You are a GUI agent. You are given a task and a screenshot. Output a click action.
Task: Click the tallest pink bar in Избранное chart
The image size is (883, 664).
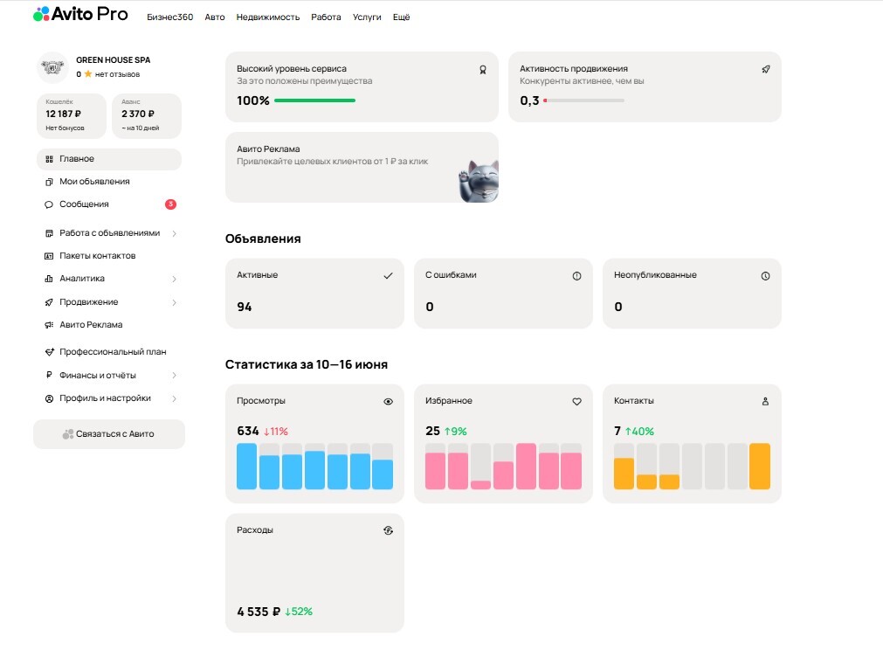[x=526, y=467]
